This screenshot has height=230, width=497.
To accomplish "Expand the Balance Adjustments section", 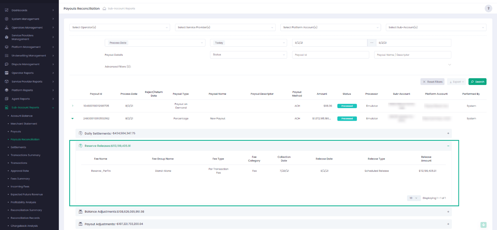I will (x=448, y=212).
